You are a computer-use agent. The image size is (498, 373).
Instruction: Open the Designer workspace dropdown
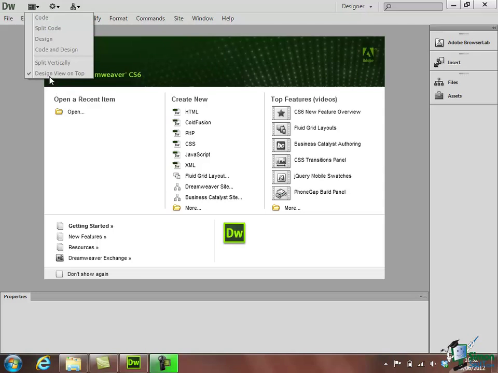[357, 6]
